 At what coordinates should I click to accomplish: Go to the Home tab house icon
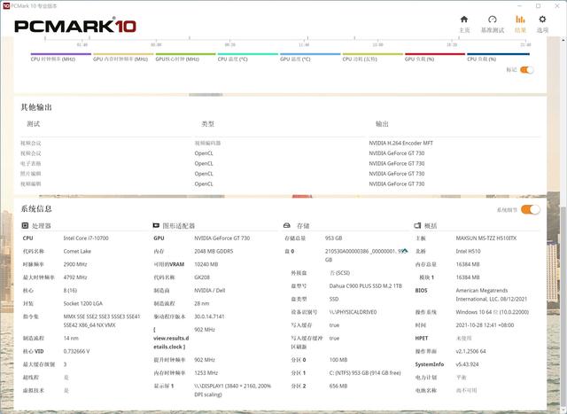pos(464,20)
